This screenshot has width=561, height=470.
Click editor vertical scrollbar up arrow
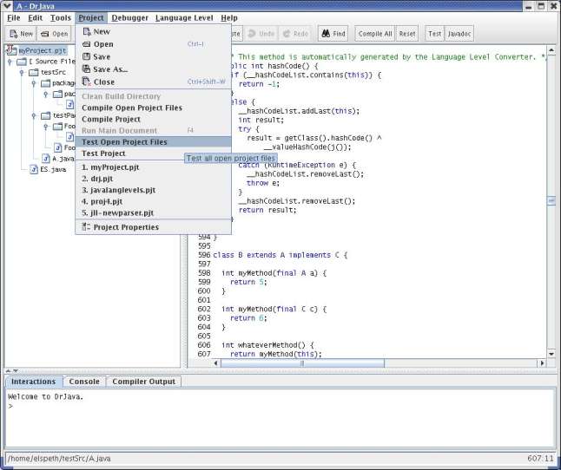(x=551, y=50)
